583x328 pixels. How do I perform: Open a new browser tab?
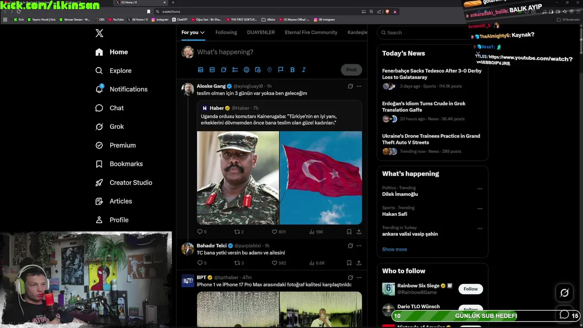(x=173, y=2)
